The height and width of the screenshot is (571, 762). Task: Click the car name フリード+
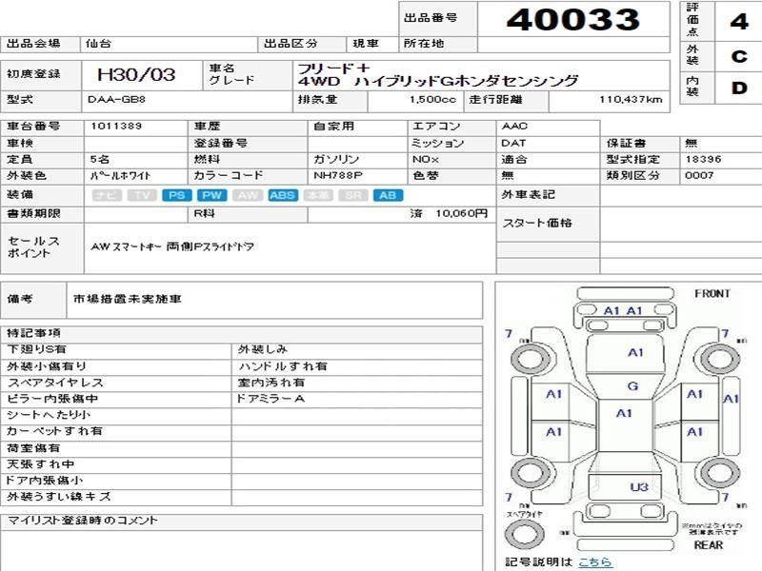click(334, 69)
